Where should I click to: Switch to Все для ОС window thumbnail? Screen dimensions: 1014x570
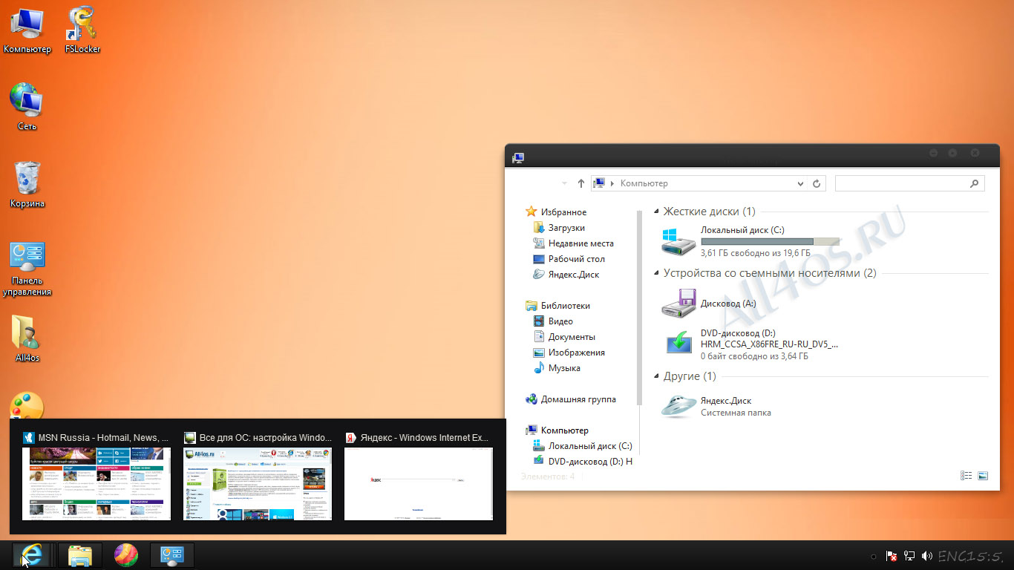point(258,476)
